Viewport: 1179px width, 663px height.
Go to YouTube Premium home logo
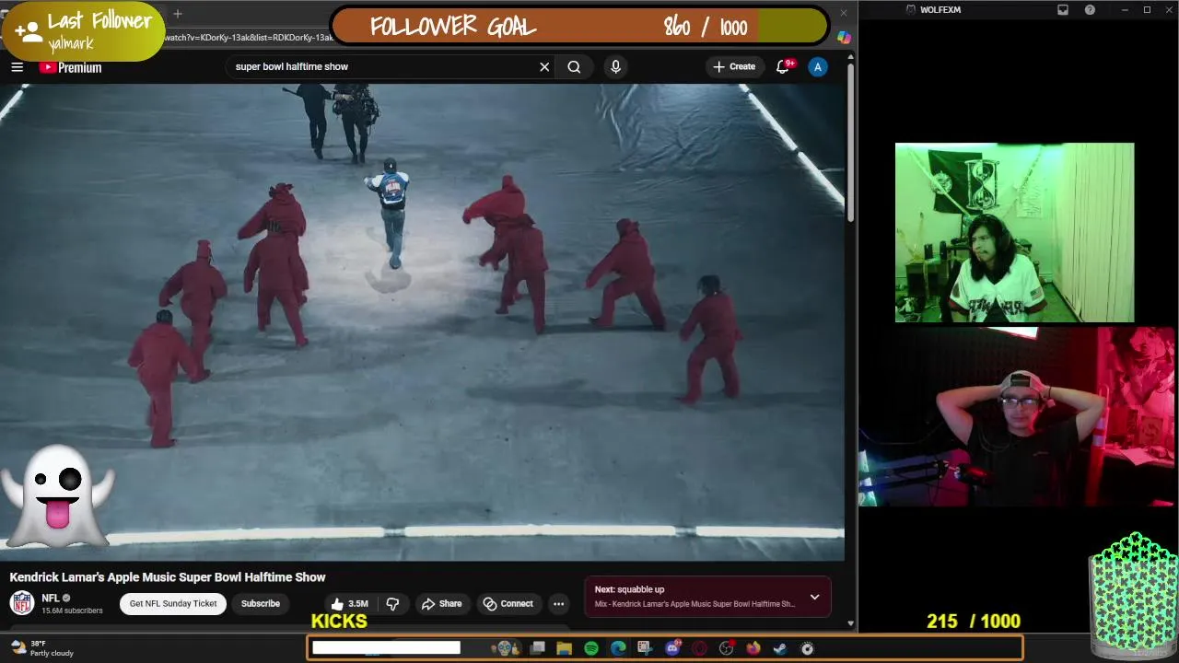[x=71, y=67]
